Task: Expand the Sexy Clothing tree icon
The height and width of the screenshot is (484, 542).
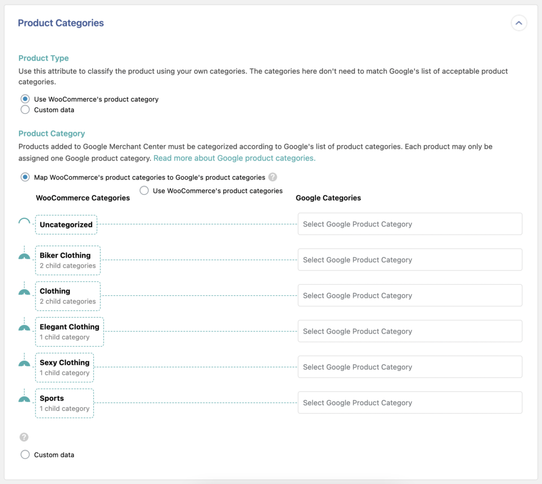Action: pyautogui.click(x=24, y=362)
